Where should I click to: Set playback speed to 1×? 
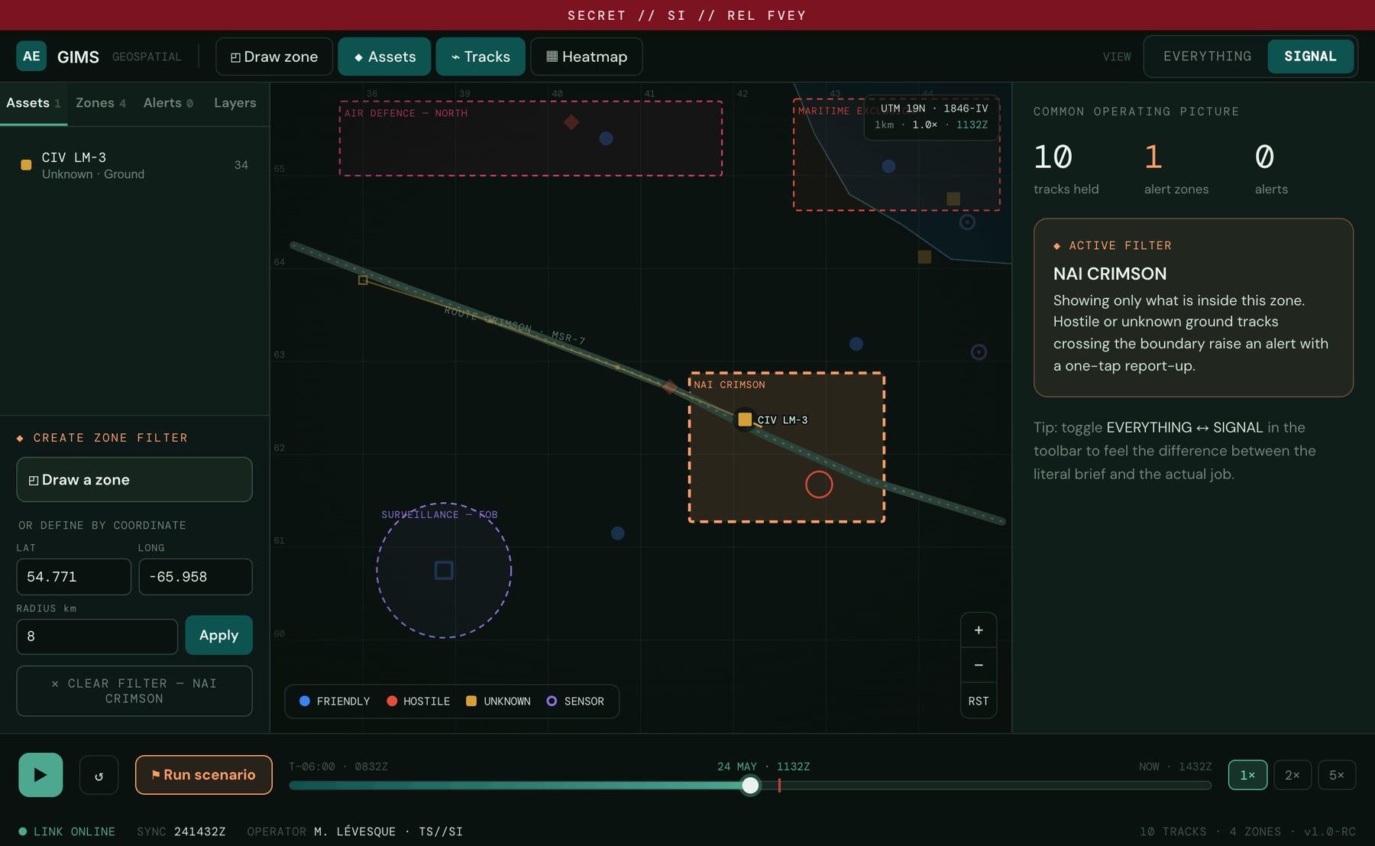[x=1247, y=775]
